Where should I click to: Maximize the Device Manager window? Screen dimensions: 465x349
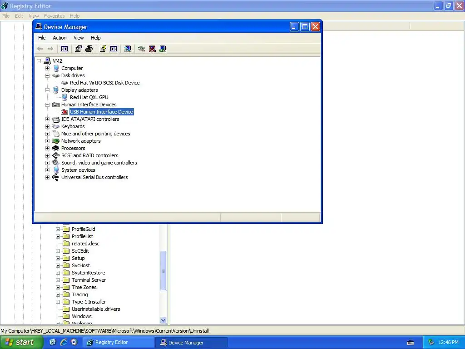click(x=305, y=27)
